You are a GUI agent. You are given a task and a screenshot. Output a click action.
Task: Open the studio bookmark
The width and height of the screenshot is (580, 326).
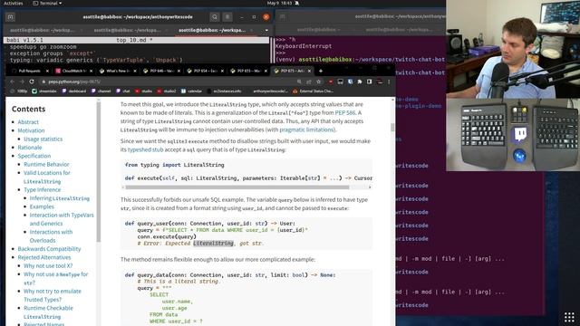[x=144, y=91]
